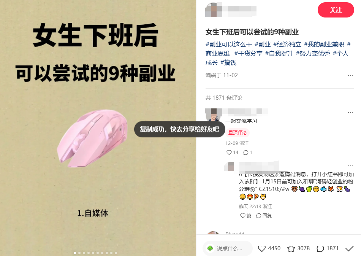This screenshot has height=256, width=361.
Task: Click the pink mouse image on the slide
Action: [92, 138]
